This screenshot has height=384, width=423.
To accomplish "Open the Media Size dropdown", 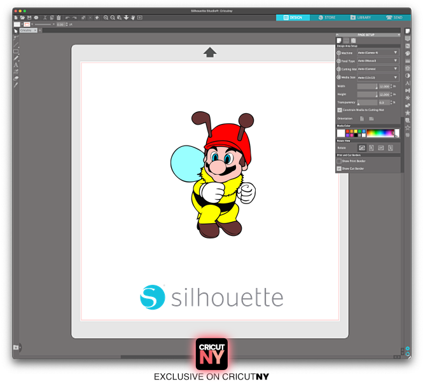I will pyautogui.click(x=378, y=78).
